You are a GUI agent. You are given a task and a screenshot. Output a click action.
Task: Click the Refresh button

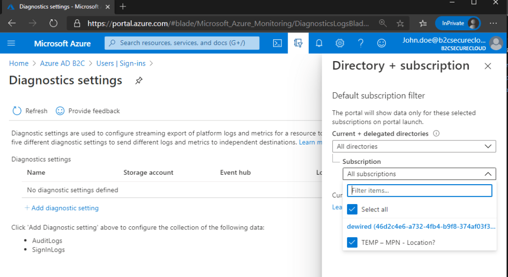(x=30, y=111)
